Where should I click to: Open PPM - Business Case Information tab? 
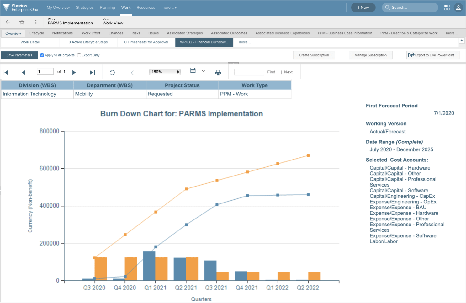pos(345,33)
